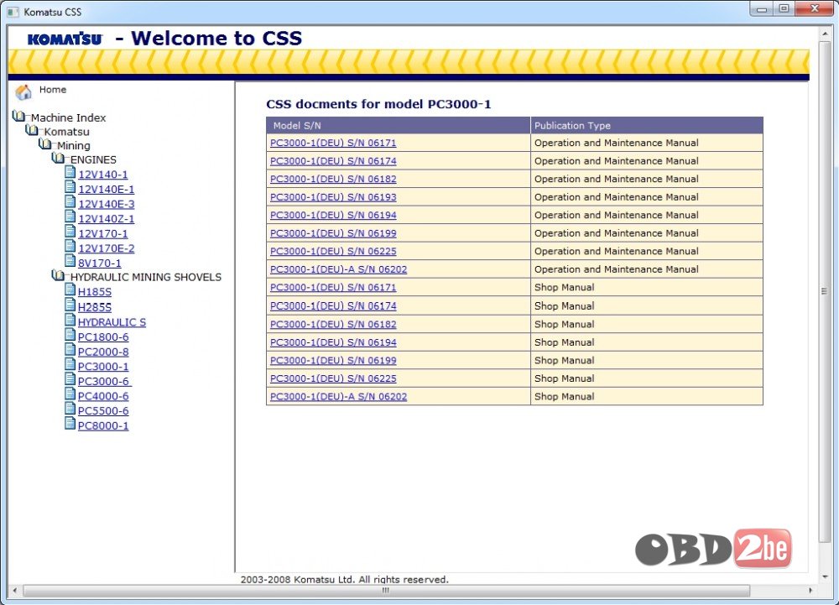
Task: Open S/N 06174 Shop Manual link
Action: (333, 306)
